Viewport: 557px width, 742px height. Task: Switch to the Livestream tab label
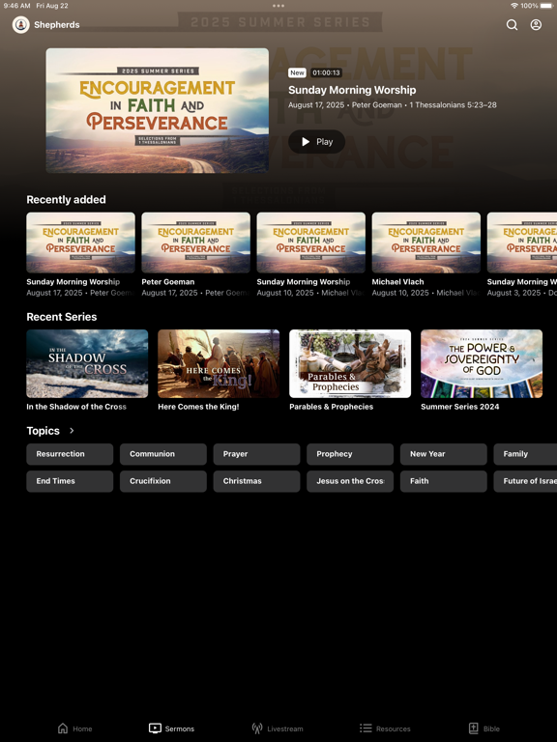[285, 728]
